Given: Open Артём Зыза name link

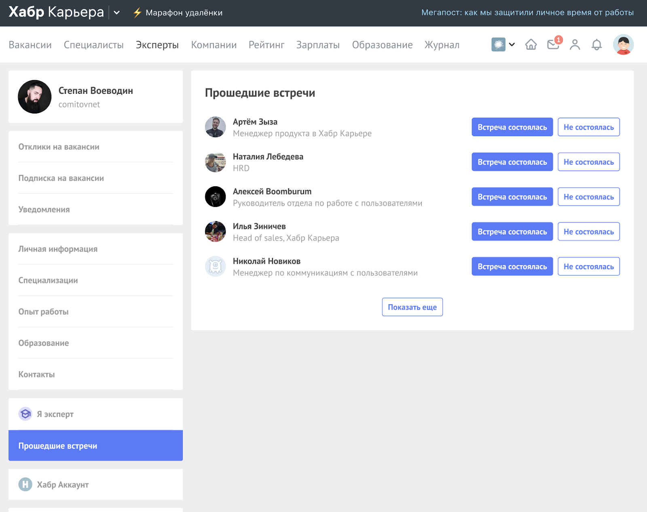Looking at the screenshot, I should (255, 122).
